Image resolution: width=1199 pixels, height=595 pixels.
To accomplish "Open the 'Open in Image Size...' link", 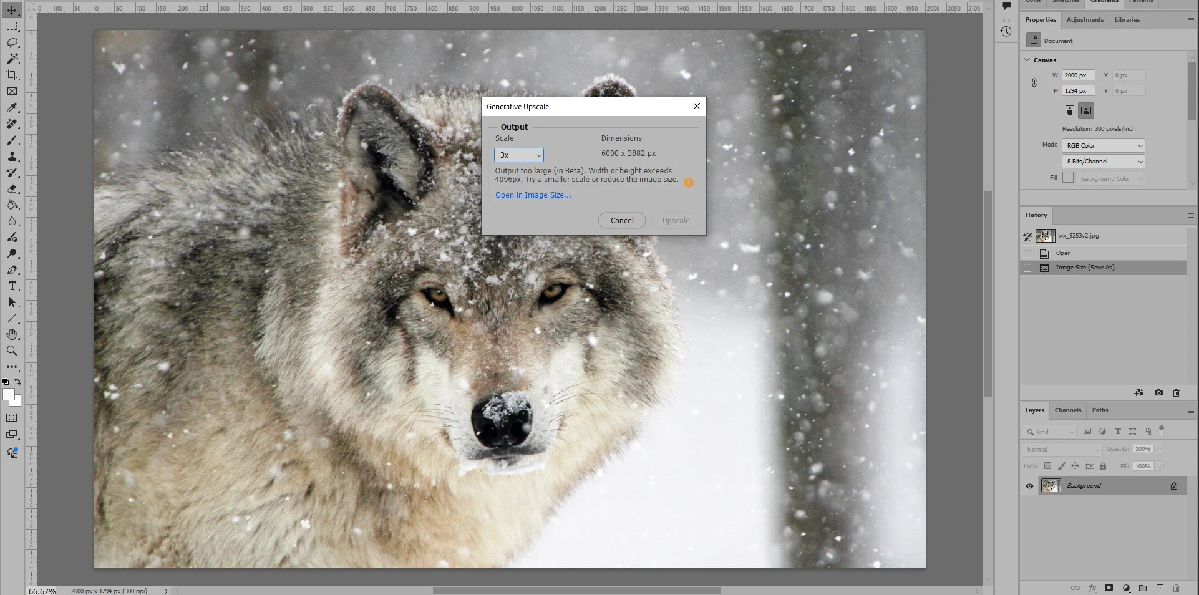I will pos(533,195).
